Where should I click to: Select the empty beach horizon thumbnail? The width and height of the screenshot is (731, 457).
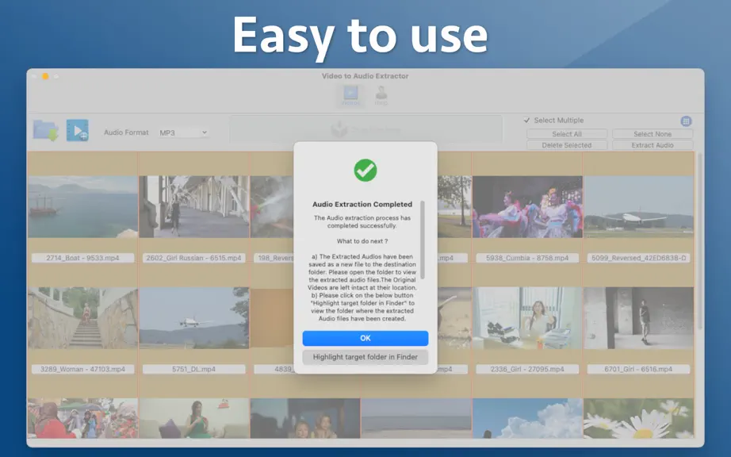416,418
